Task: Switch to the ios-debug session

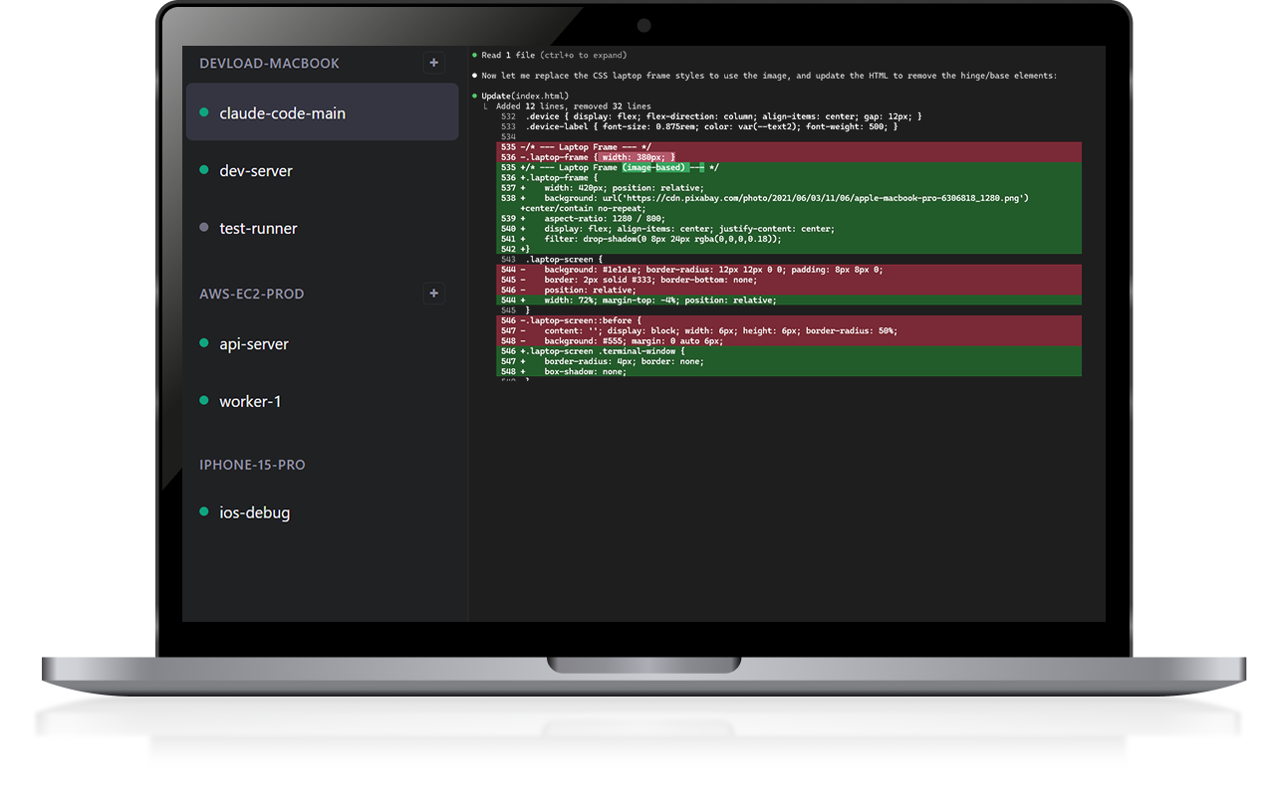Action: click(254, 512)
